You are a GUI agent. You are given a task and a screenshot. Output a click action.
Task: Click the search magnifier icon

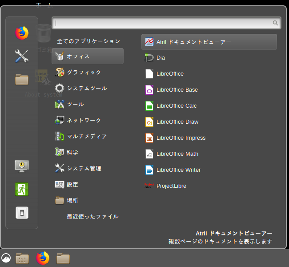point(275,23)
